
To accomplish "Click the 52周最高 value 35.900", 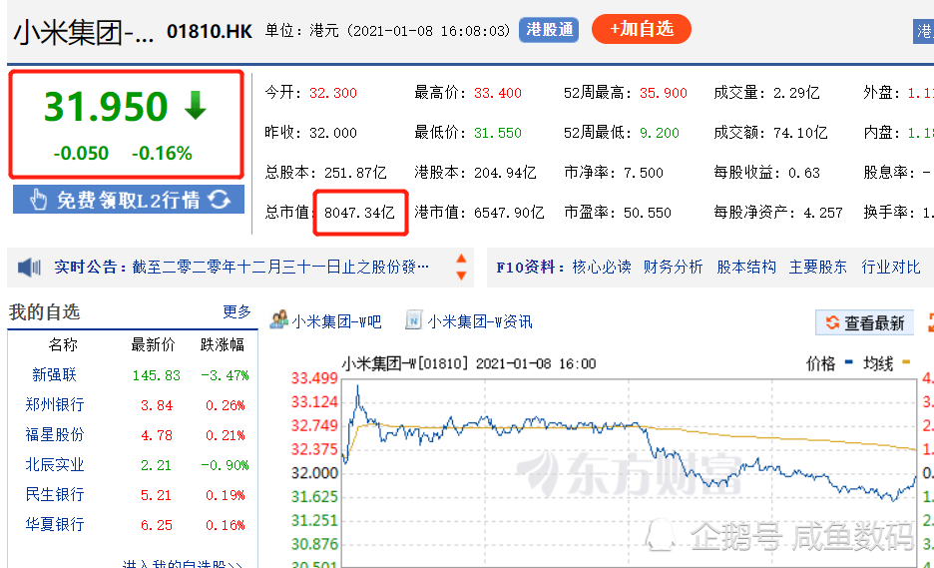I will coord(663,93).
